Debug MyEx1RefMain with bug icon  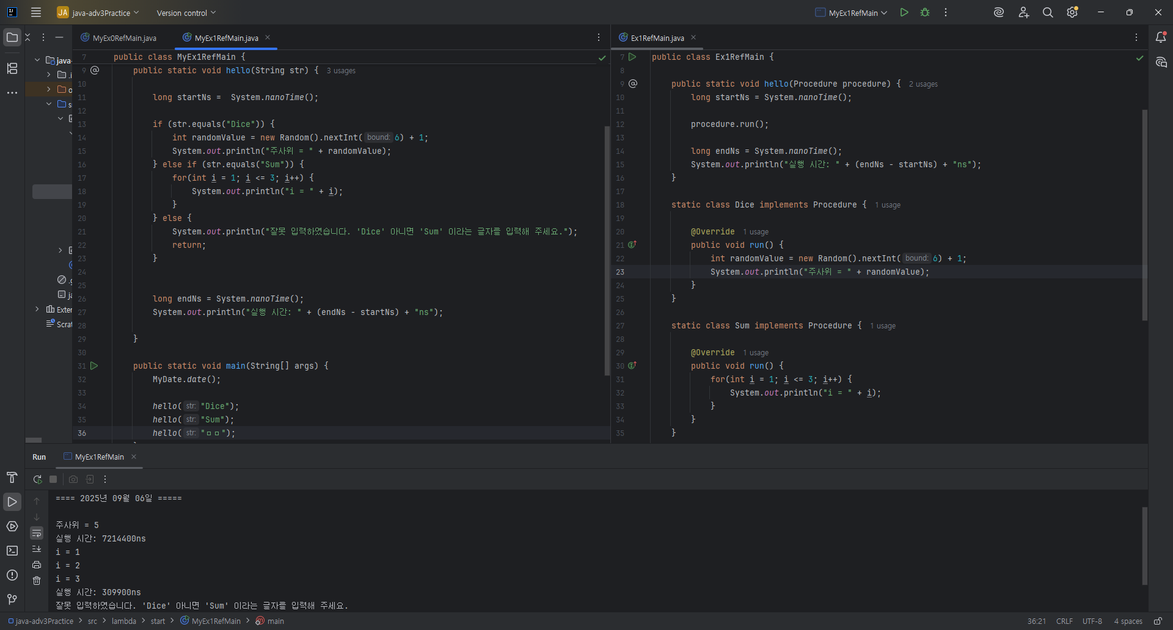[x=925, y=12]
